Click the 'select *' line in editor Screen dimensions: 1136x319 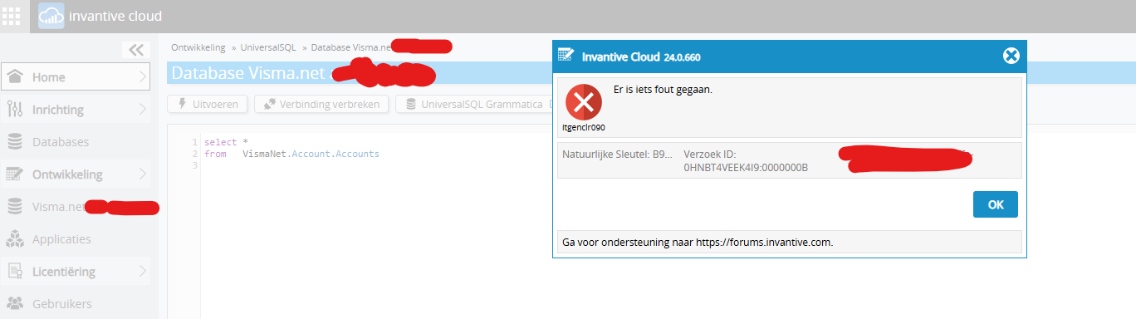click(x=226, y=142)
